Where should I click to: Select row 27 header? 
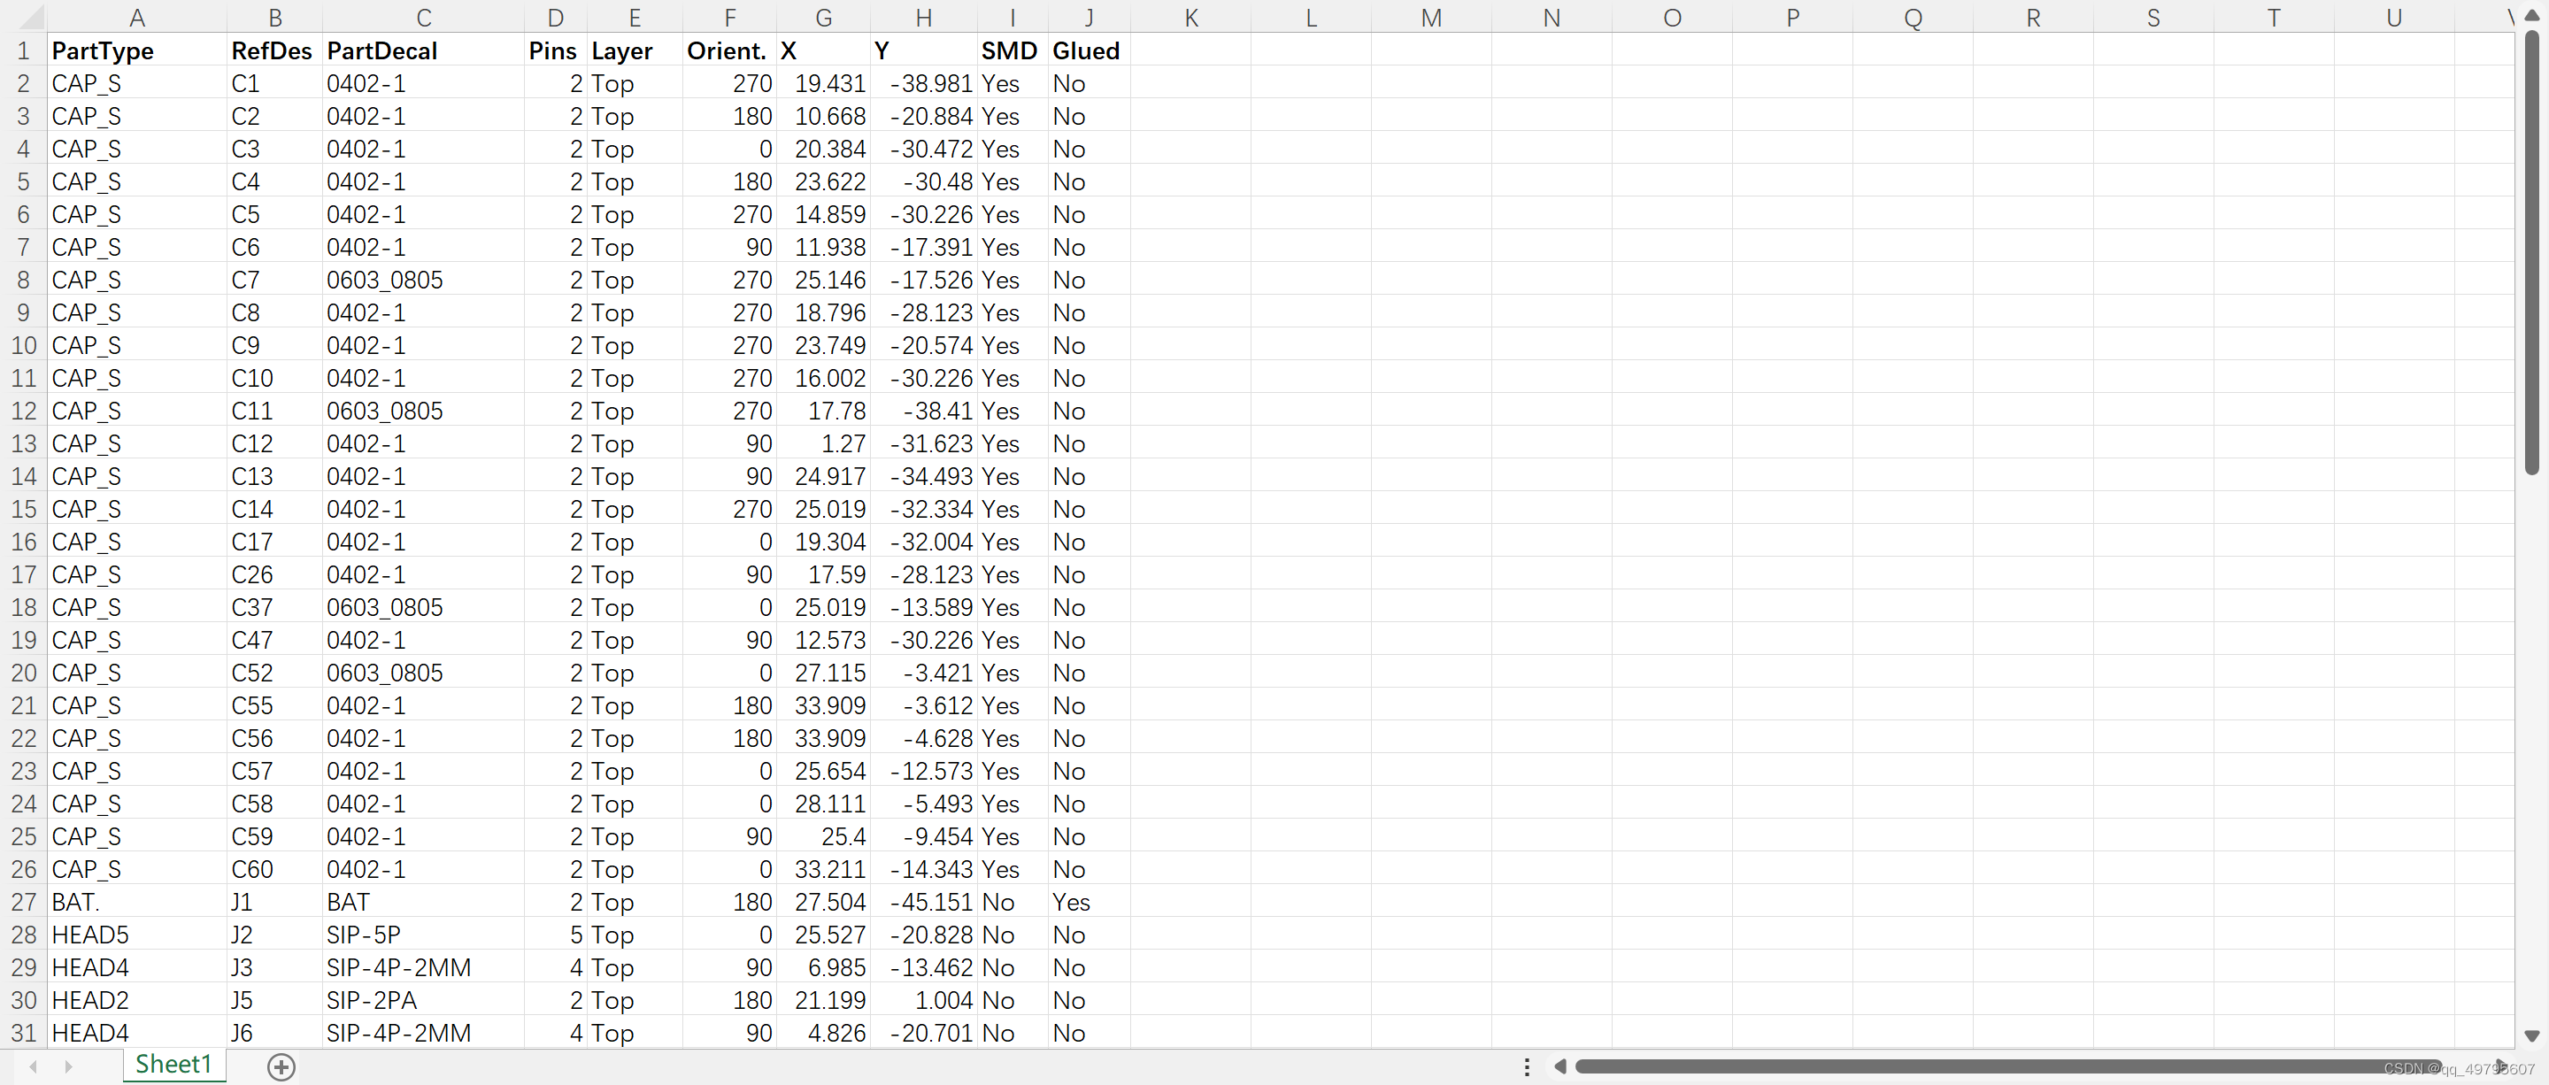[x=23, y=901]
